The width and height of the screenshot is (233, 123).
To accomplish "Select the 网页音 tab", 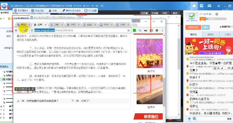I will [145, 13].
